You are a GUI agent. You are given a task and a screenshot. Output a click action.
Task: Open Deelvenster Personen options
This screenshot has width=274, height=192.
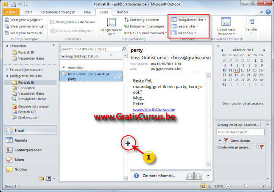tap(226, 27)
